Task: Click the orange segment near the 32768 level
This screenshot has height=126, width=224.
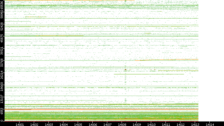Action: click(x=163, y=60)
